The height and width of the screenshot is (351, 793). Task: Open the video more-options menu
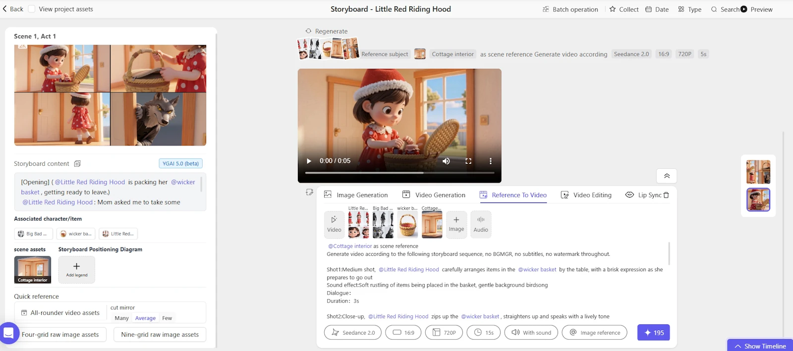pyautogui.click(x=491, y=161)
